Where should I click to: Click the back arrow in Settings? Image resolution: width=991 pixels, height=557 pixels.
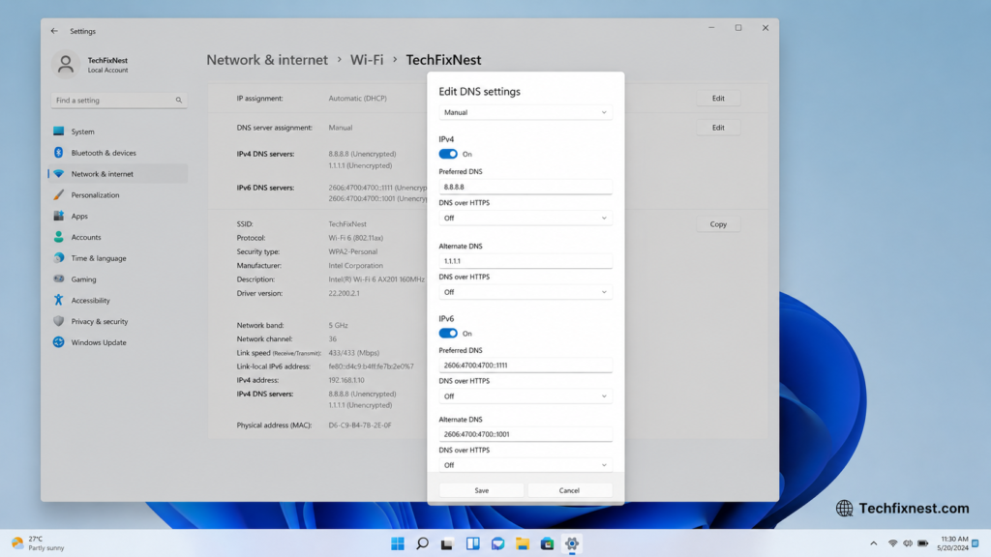pyautogui.click(x=54, y=31)
